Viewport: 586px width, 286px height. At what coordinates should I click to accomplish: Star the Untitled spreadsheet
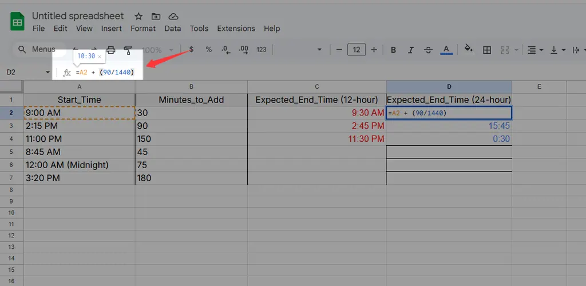[x=138, y=16]
